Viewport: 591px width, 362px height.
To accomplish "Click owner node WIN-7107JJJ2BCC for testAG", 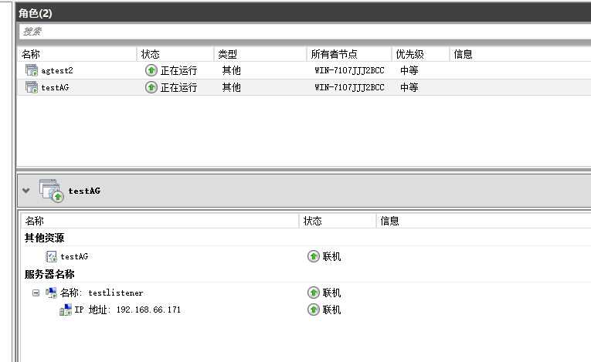I will 349,87.
